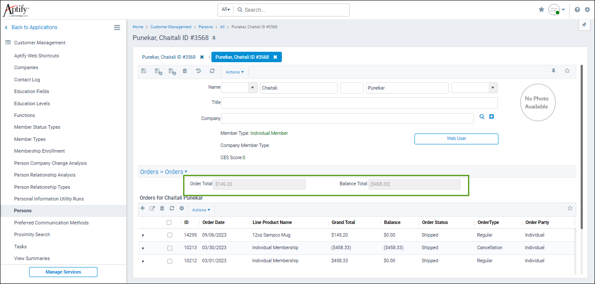Image resolution: width=595 pixels, height=284 pixels.
Task: Click the No Photo Available placeholder
Action: 538,102
